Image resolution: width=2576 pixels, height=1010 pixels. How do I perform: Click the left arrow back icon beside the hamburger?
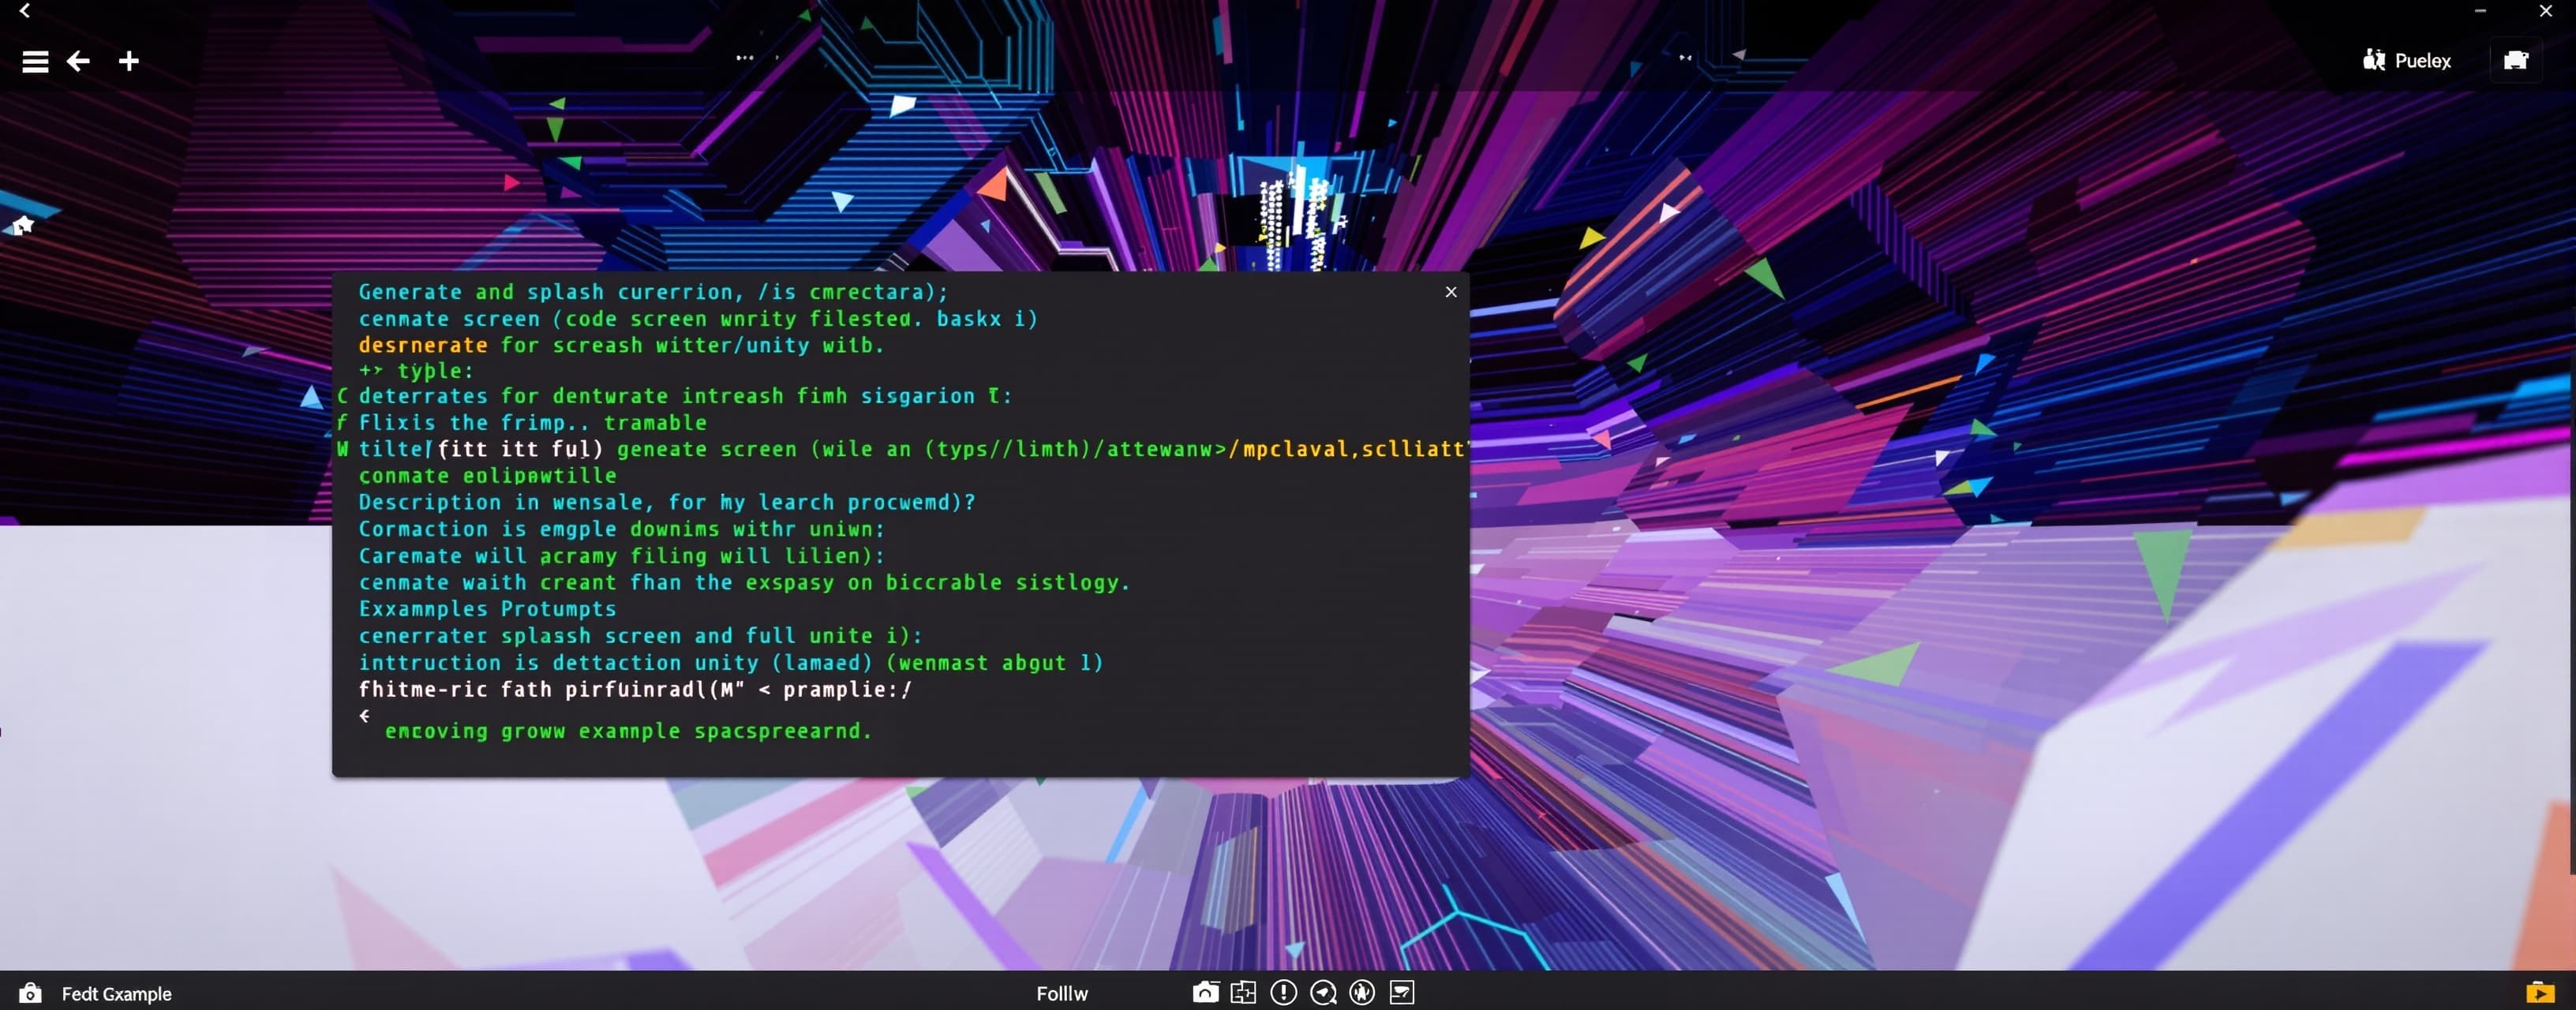tap(78, 62)
